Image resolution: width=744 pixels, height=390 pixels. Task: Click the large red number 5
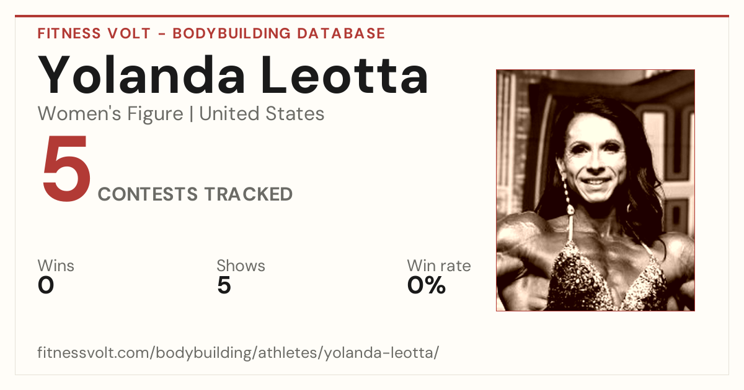coord(66,169)
